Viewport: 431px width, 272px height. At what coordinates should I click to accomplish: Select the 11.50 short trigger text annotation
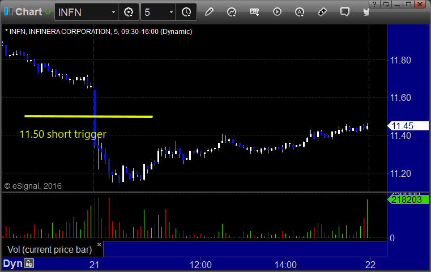[63, 134]
